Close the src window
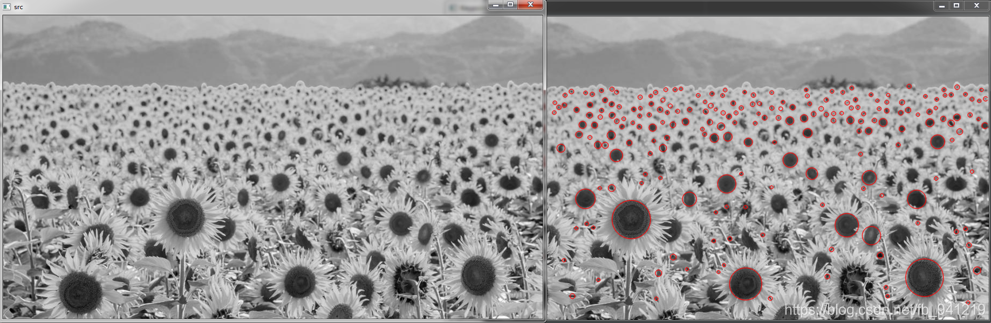Screen dimensions: 991x323 click(530, 5)
